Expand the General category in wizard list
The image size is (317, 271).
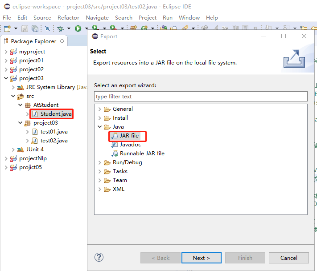pos(100,109)
